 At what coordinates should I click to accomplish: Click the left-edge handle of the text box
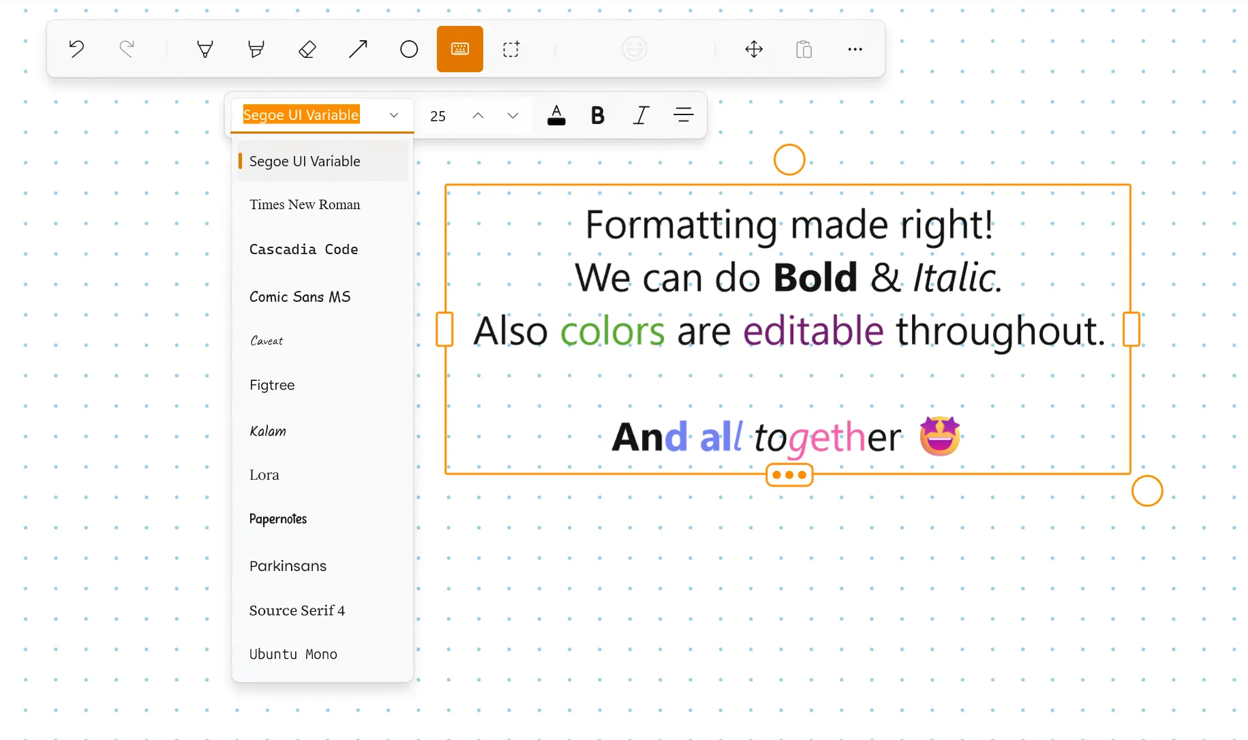(444, 329)
